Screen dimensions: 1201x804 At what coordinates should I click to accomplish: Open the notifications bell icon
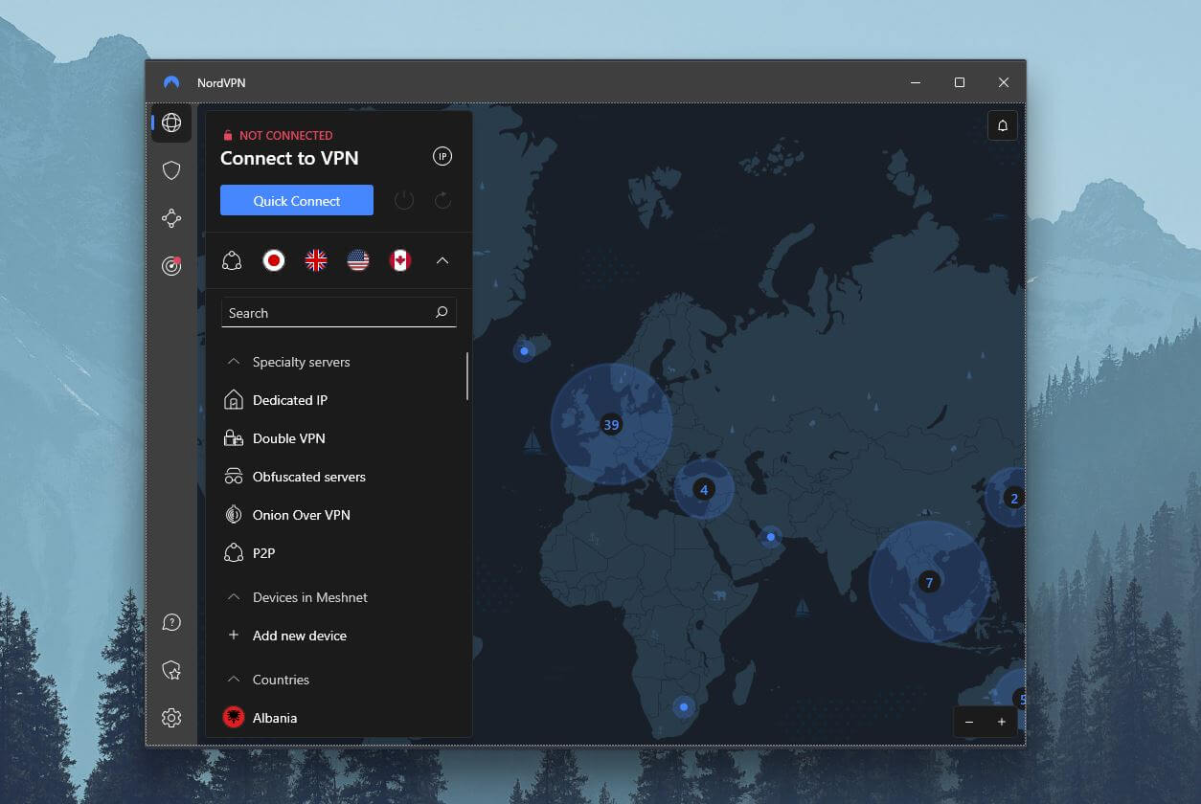[x=1003, y=125]
